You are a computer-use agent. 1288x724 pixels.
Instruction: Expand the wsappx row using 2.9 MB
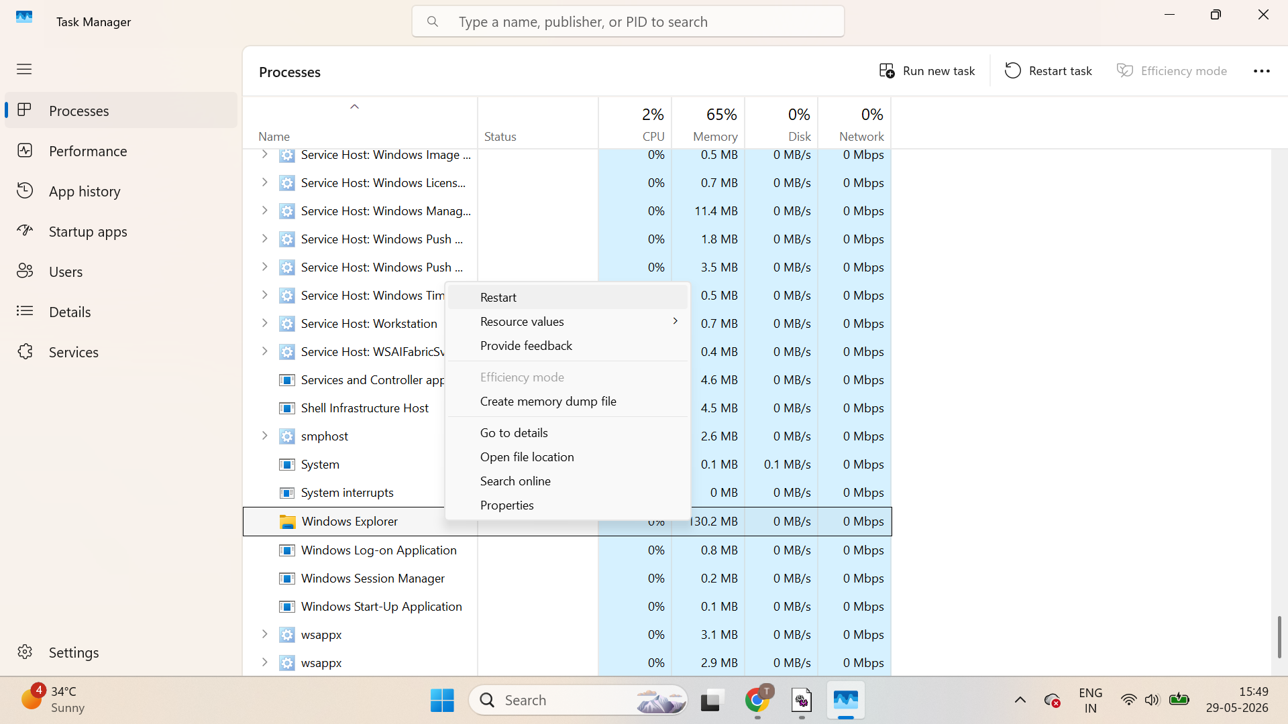(264, 662)
